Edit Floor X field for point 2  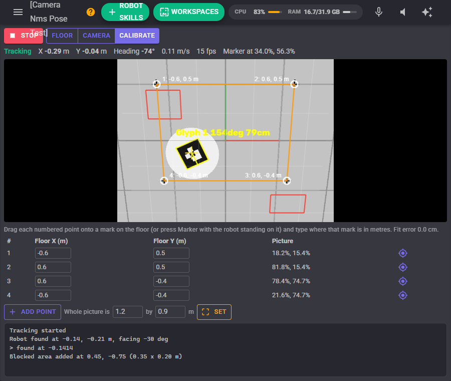(53, 267)
